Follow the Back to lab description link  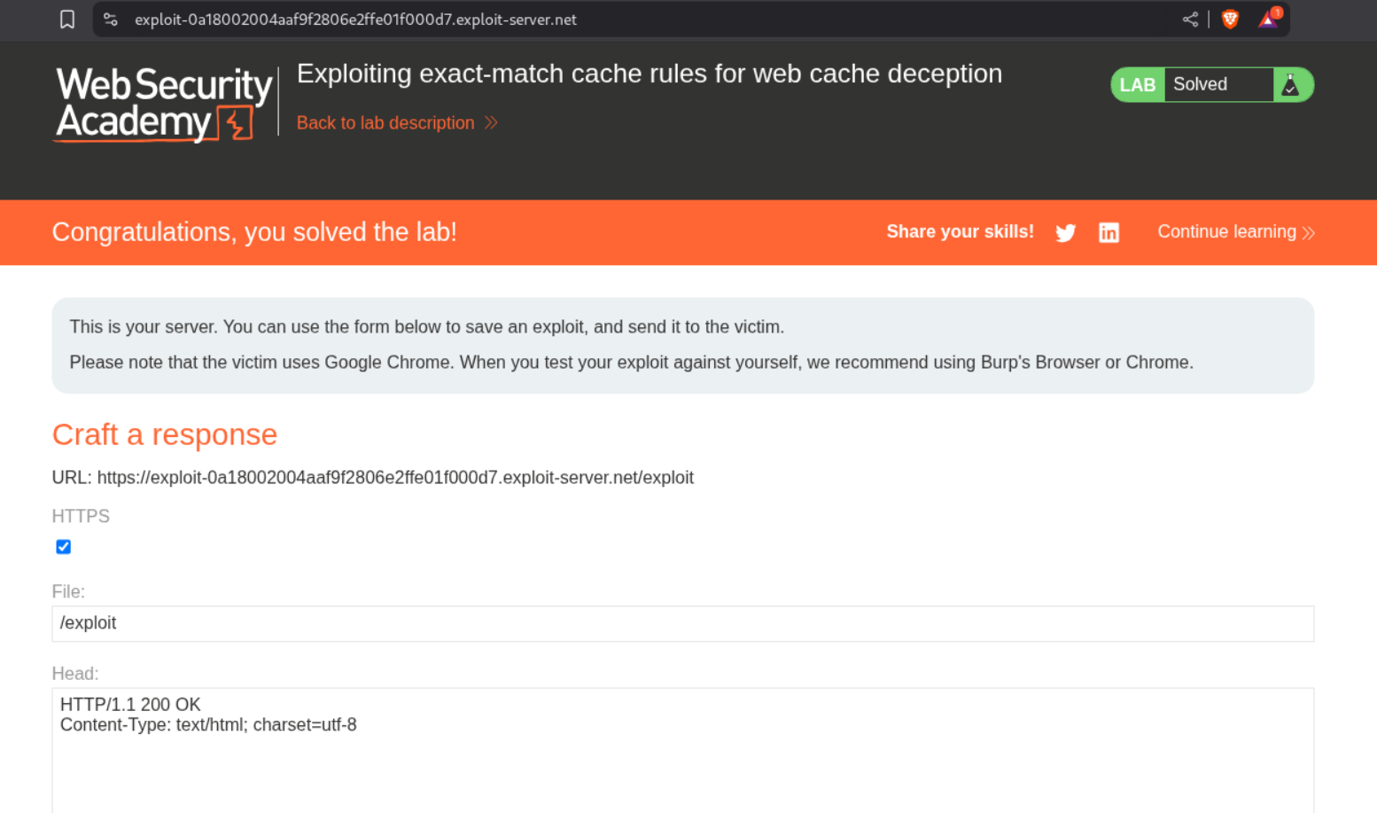click(385, 123)
